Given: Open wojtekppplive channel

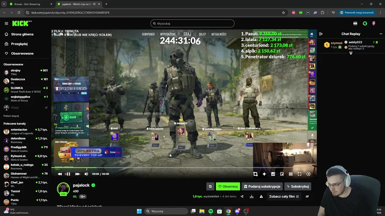Looking at the screenshot, I should coord(26,98).
